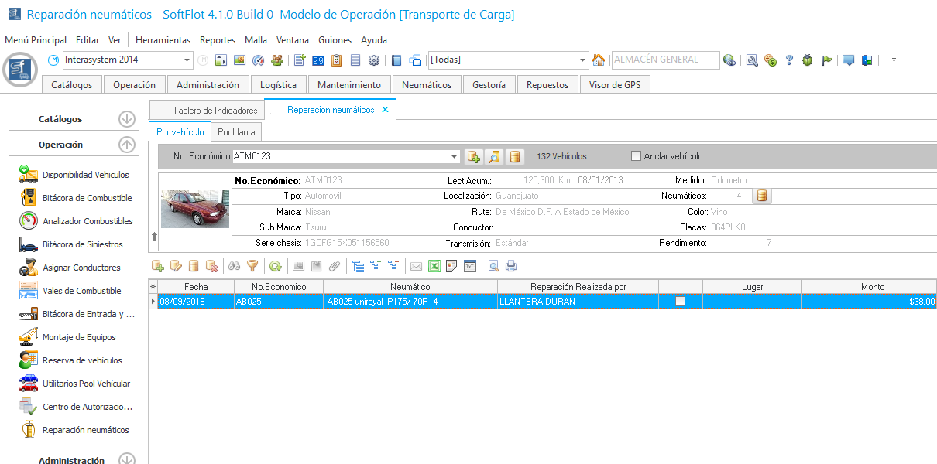Click the binoculars search icon
Viewport: 937px width, 464px height.
pos(234,266)
